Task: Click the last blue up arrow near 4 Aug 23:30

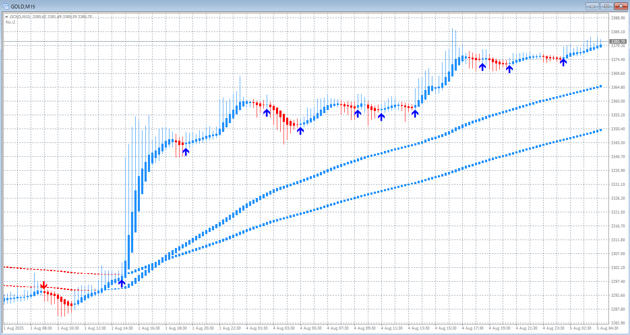Action: (563, 62)
